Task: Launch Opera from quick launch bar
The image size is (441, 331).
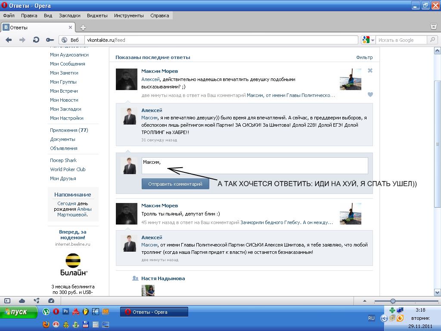Action: (56, 312)
